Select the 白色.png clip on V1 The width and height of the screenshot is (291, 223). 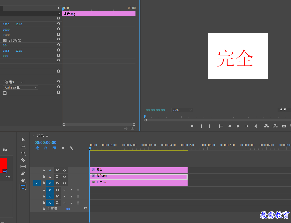(139, 183)
